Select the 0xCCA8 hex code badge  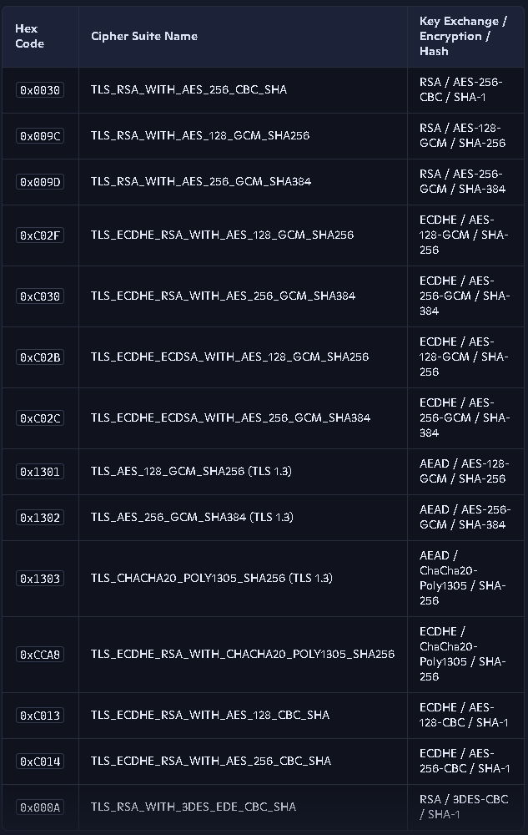pyautogui.click(x=40, y=654)
